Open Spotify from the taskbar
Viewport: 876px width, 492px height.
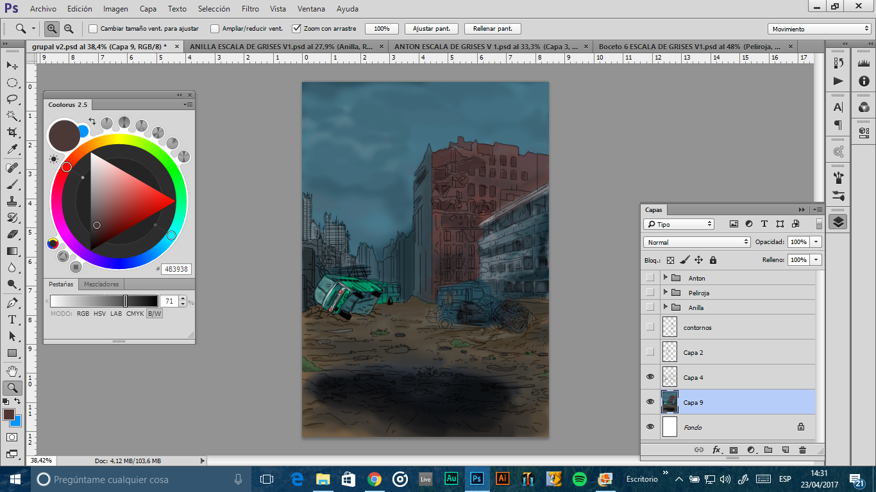[579, 479]
